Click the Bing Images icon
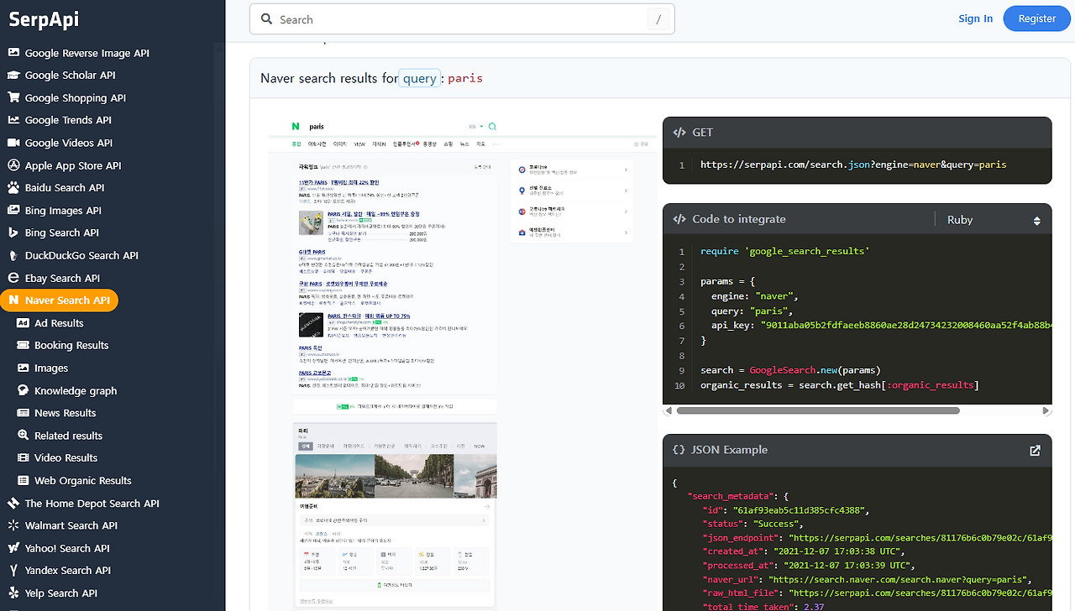This screenshot has height=611, width=1075. 13,210
